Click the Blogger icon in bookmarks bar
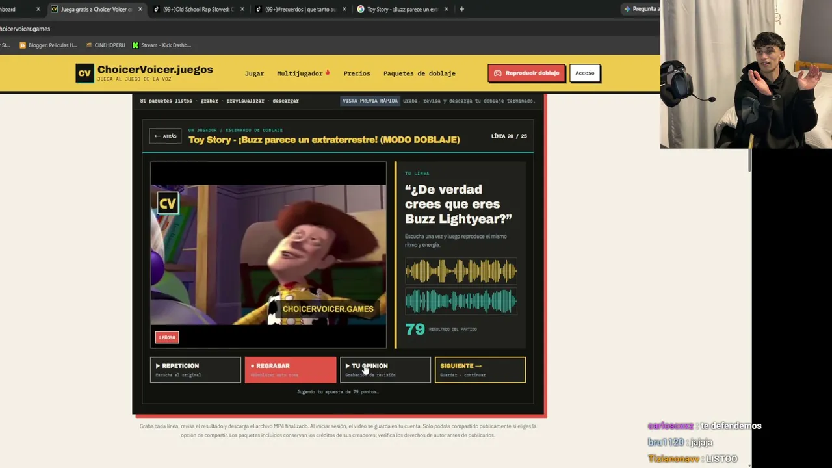The width and height of the screenshot is (832, 468). 23,45
